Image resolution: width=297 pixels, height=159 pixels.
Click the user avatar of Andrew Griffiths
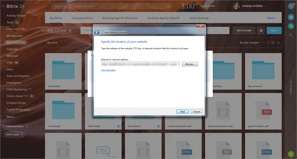(236, 6)
